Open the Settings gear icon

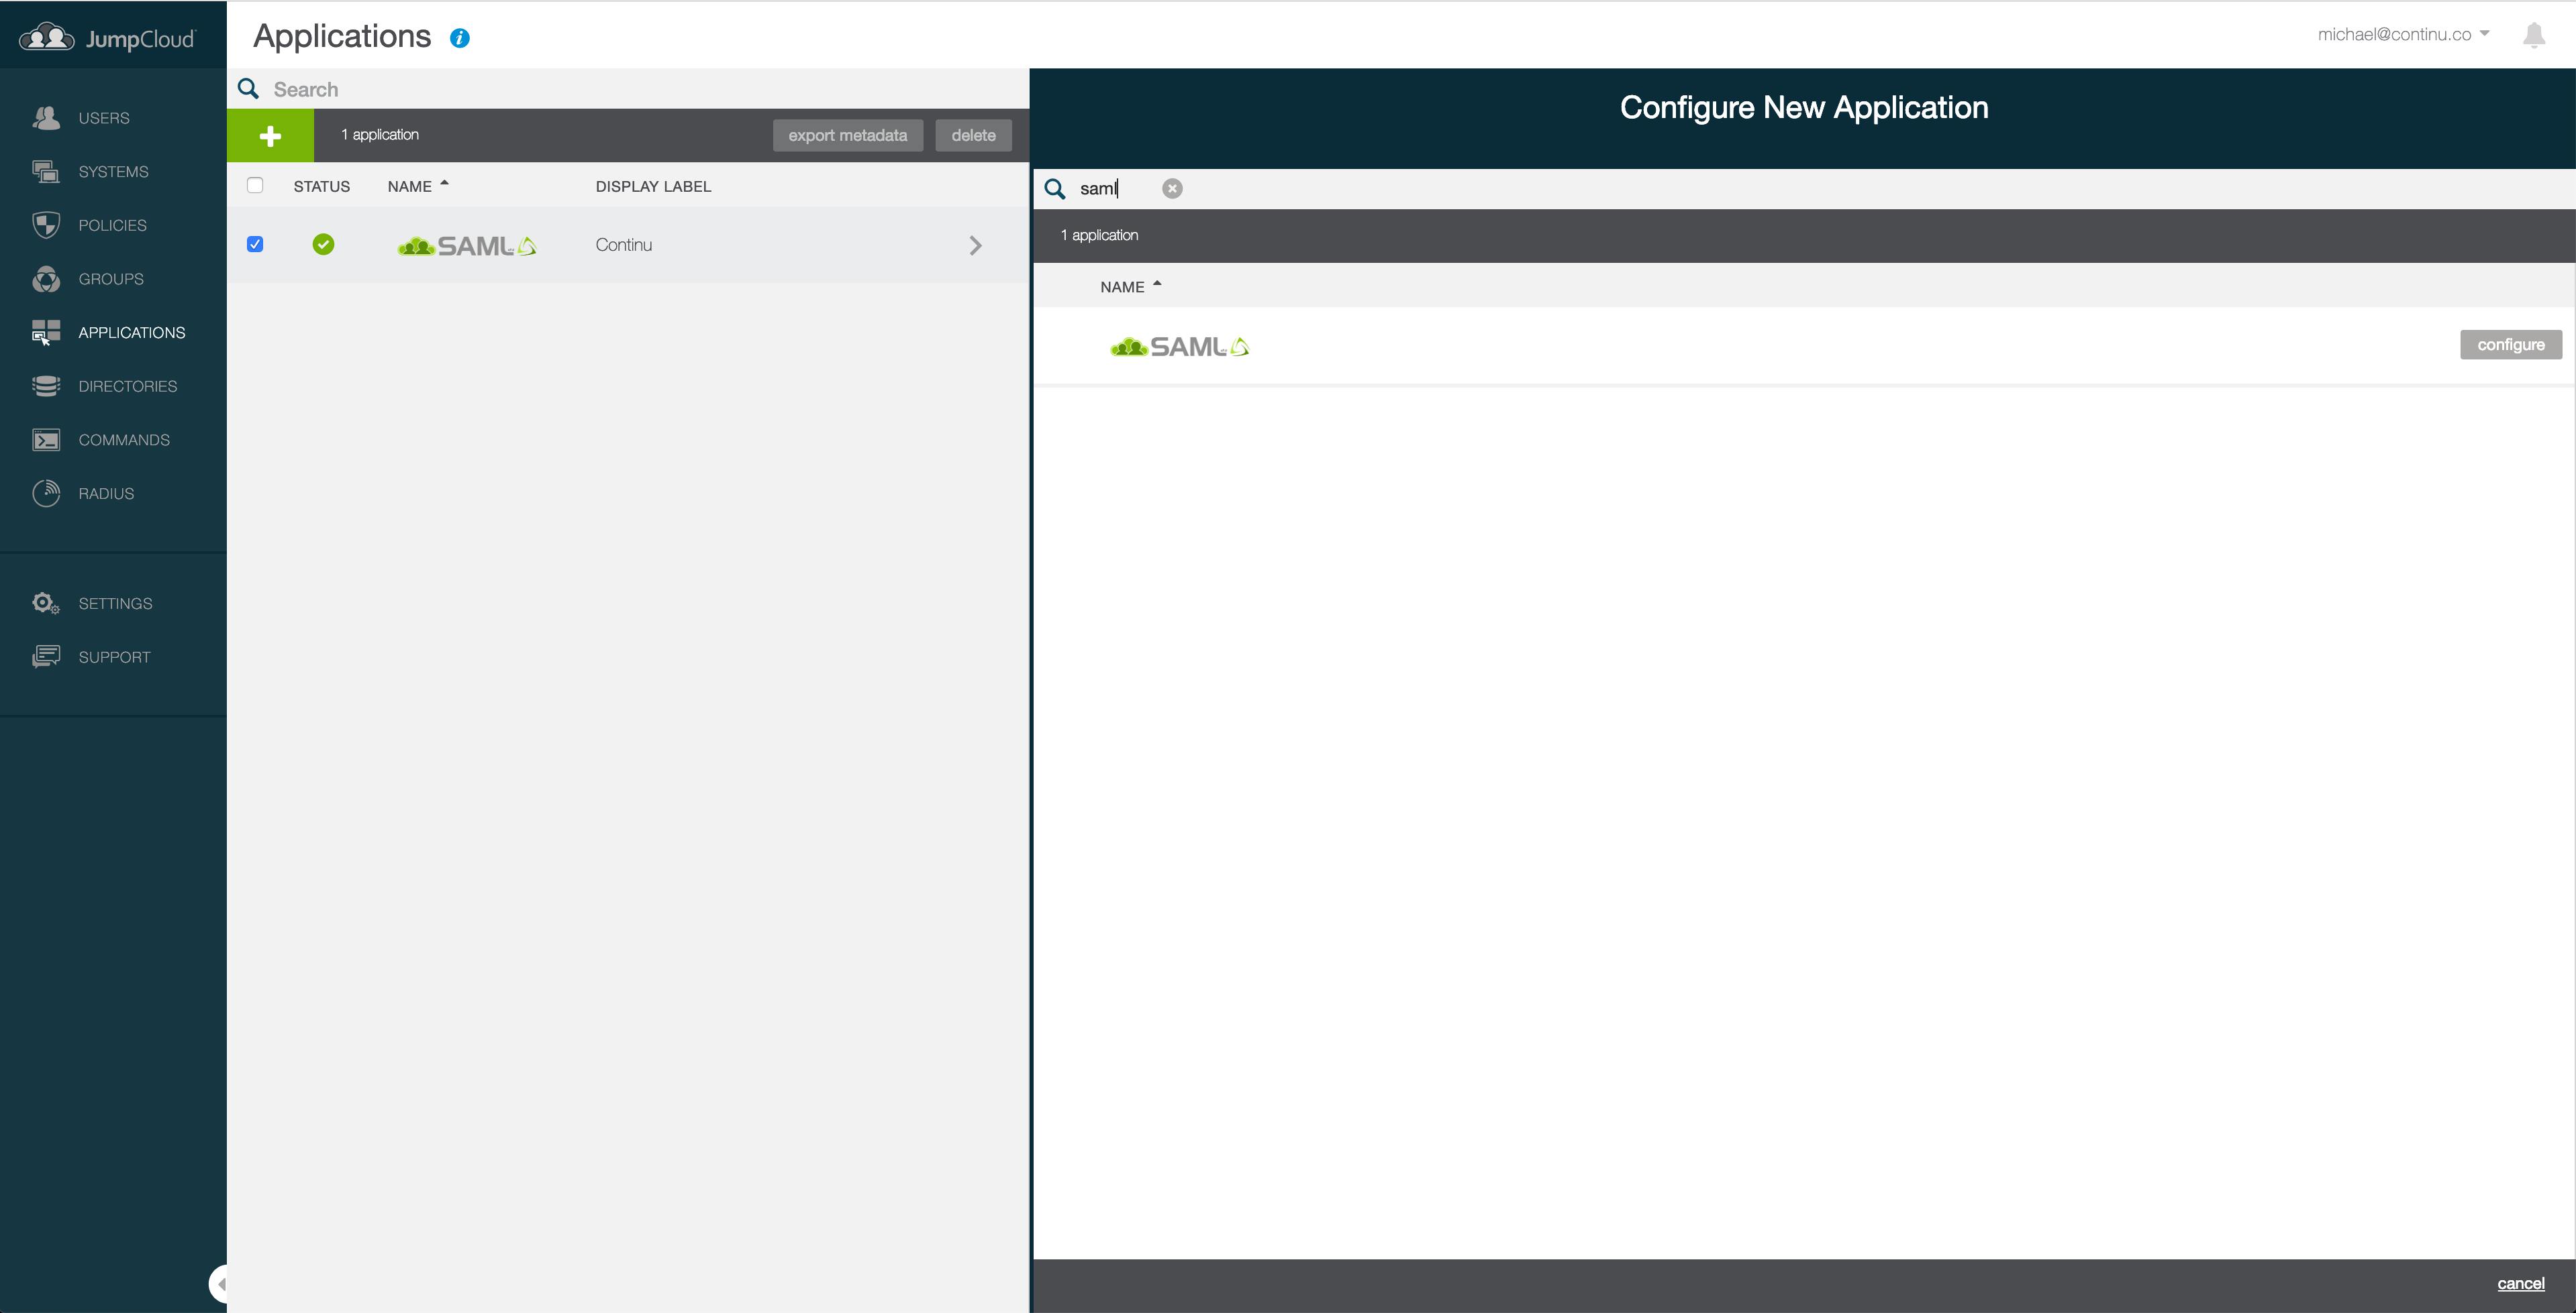click(46, 604)
